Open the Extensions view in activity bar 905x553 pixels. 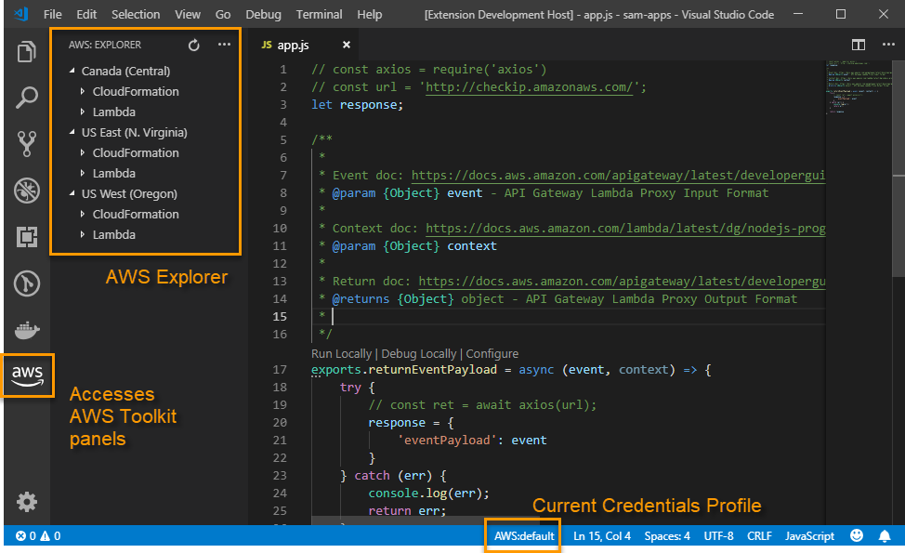point(26,237)
